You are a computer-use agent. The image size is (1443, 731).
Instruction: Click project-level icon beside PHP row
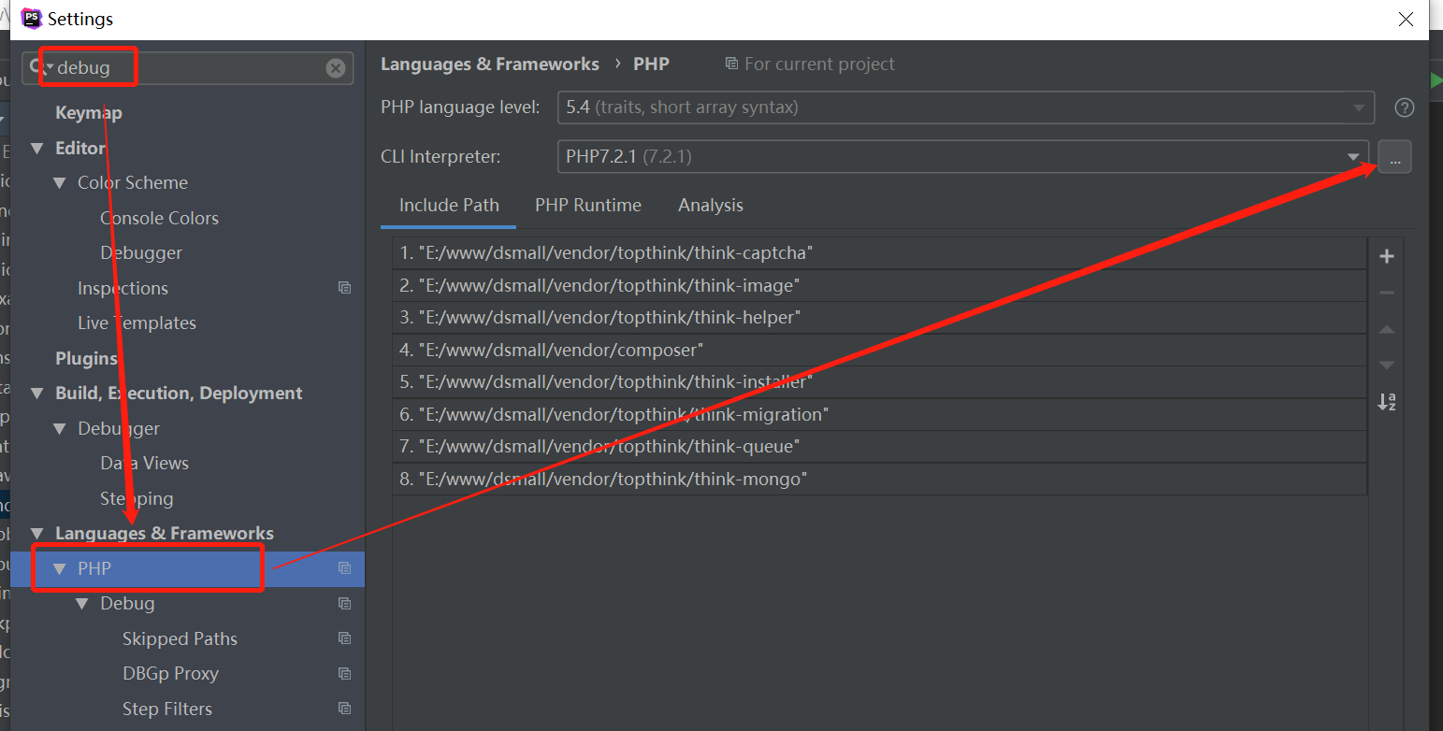(x=344, y=568)
